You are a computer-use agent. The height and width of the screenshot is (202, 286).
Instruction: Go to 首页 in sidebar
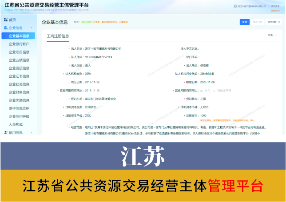[12, 20]
